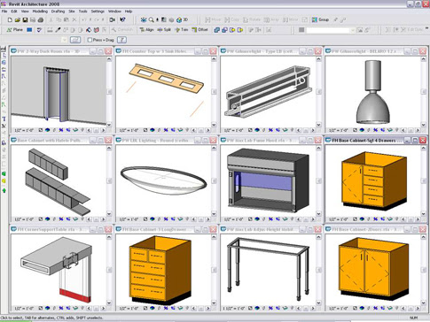Activate the LBL Lighting Round view
Screen dimensions: 430x322
pyautogui.click(x=163, y=180)
